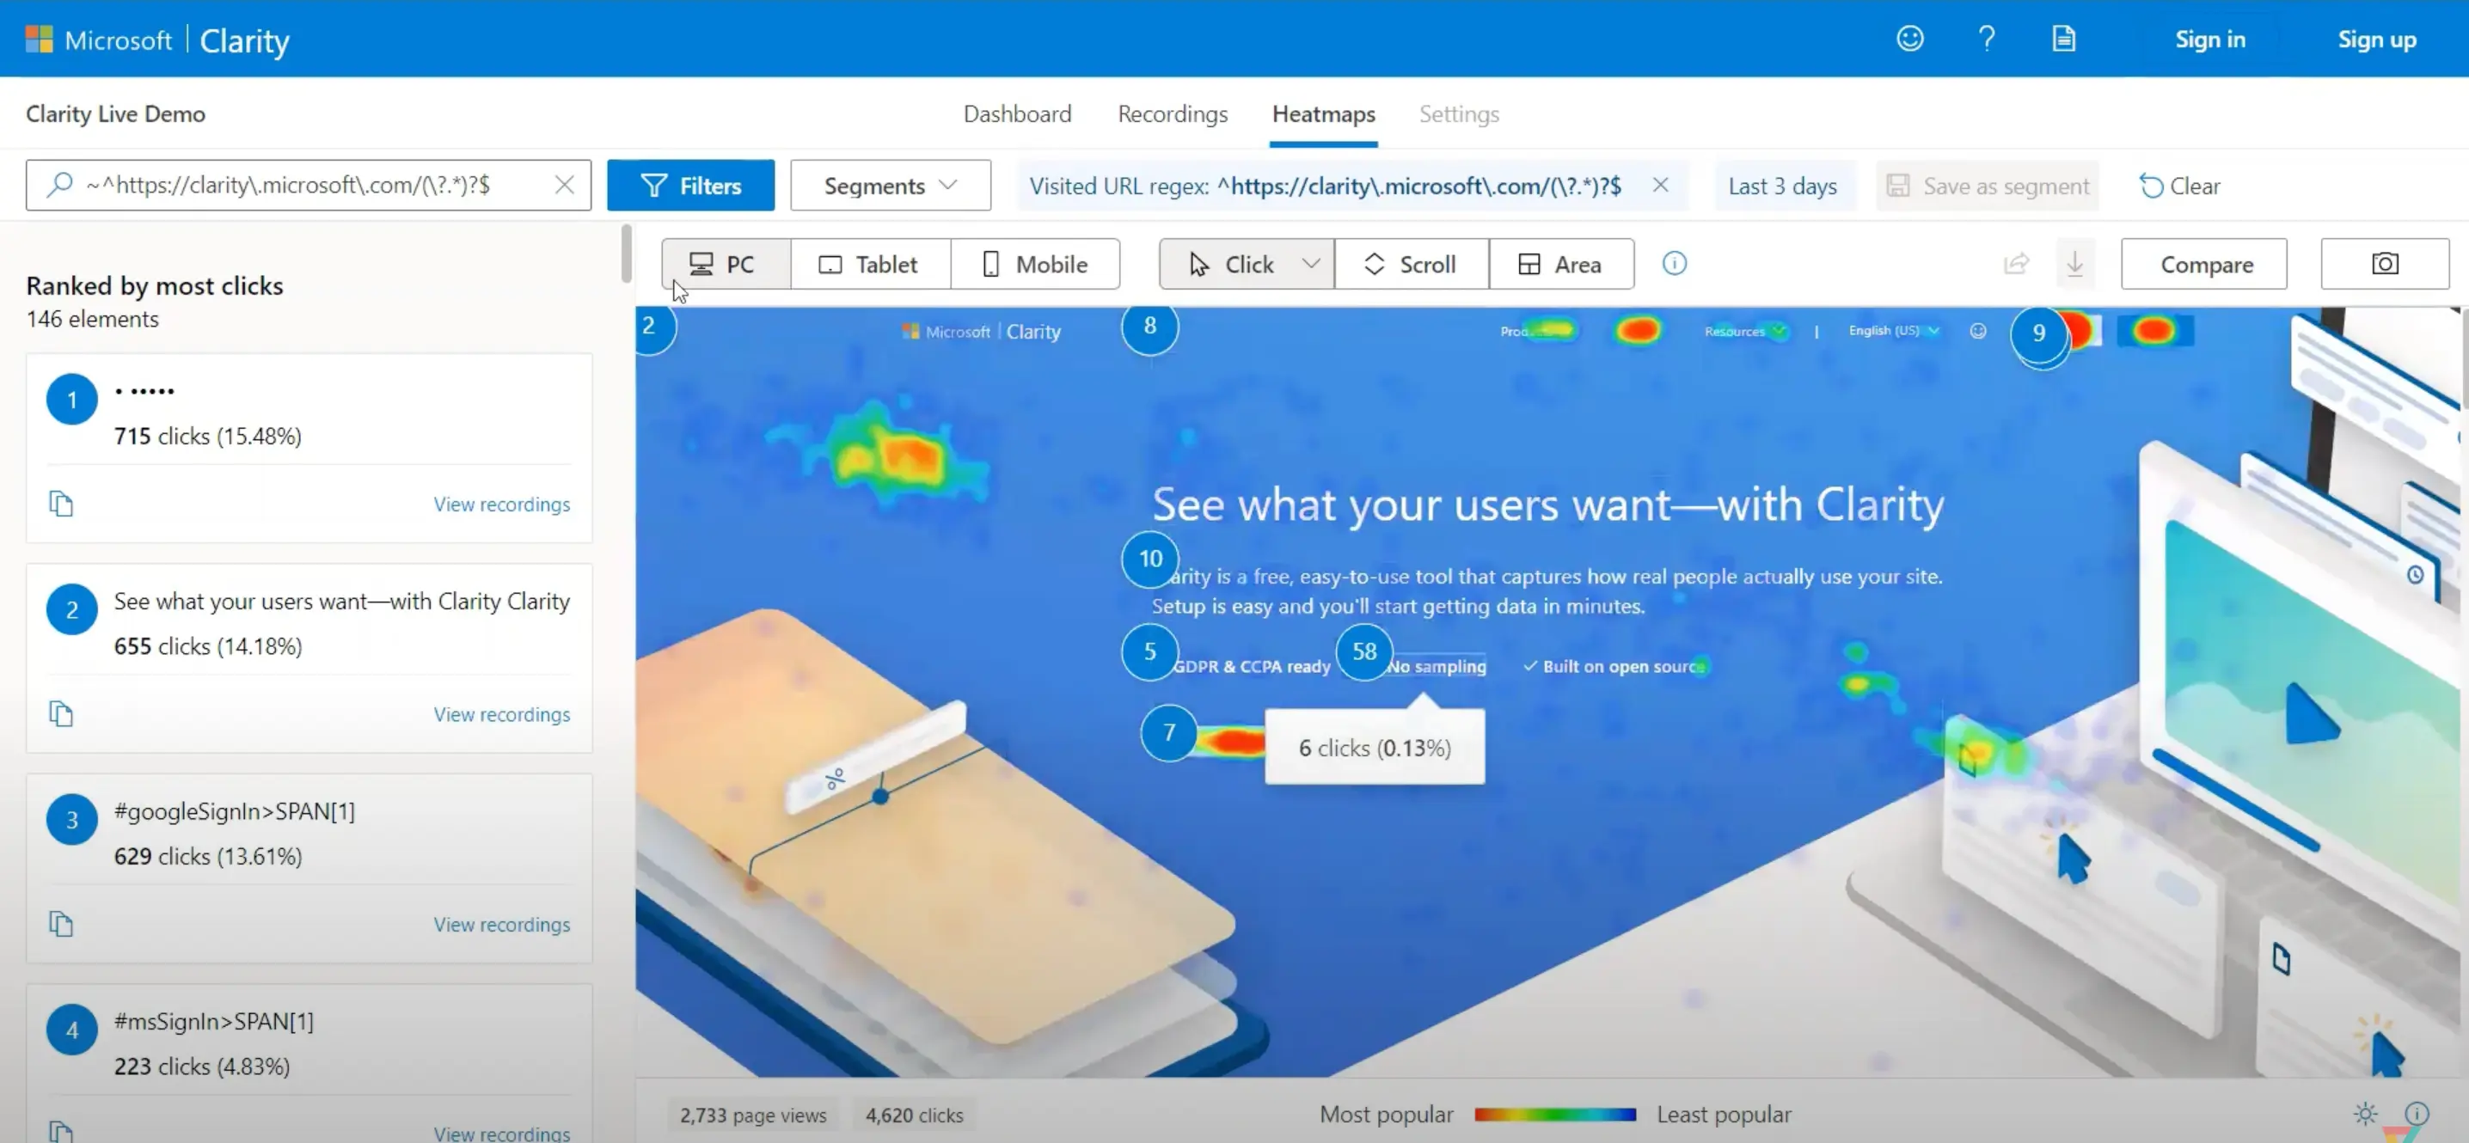Remove the Visited URL regex filter chip
This screenshot has width=2469, height=1143.
click(1661, 185)
